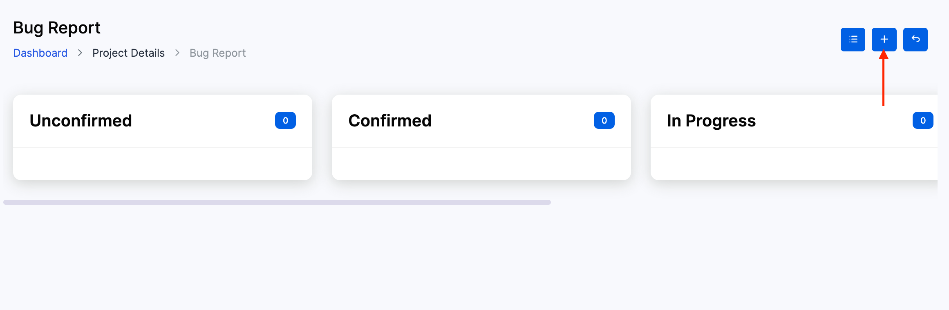Click the In Progress count badge
Viewport: 949px width, 310px height.
coord(923,120)
